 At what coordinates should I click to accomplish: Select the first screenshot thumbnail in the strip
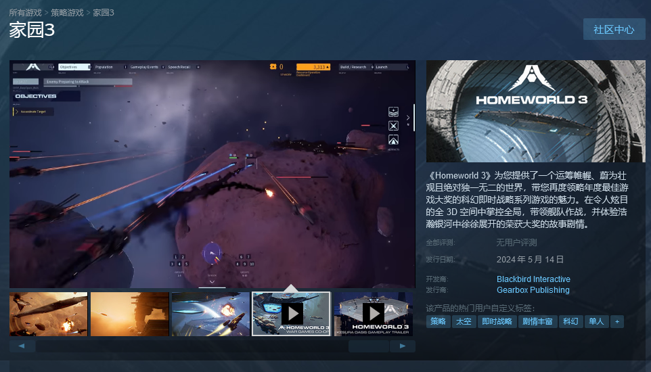tap(49, 313)
